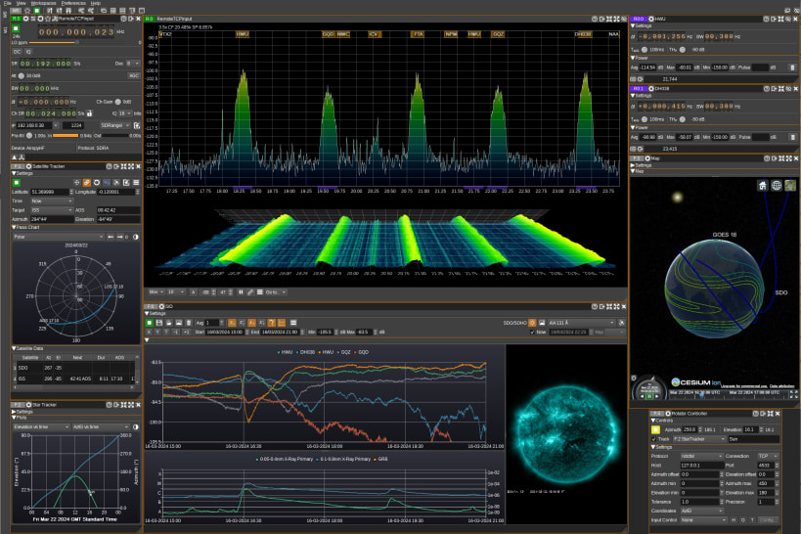The height and width of the screenshot is (534, 801).
Task: Open the Workspaces menu
Action: click(43, 3)
